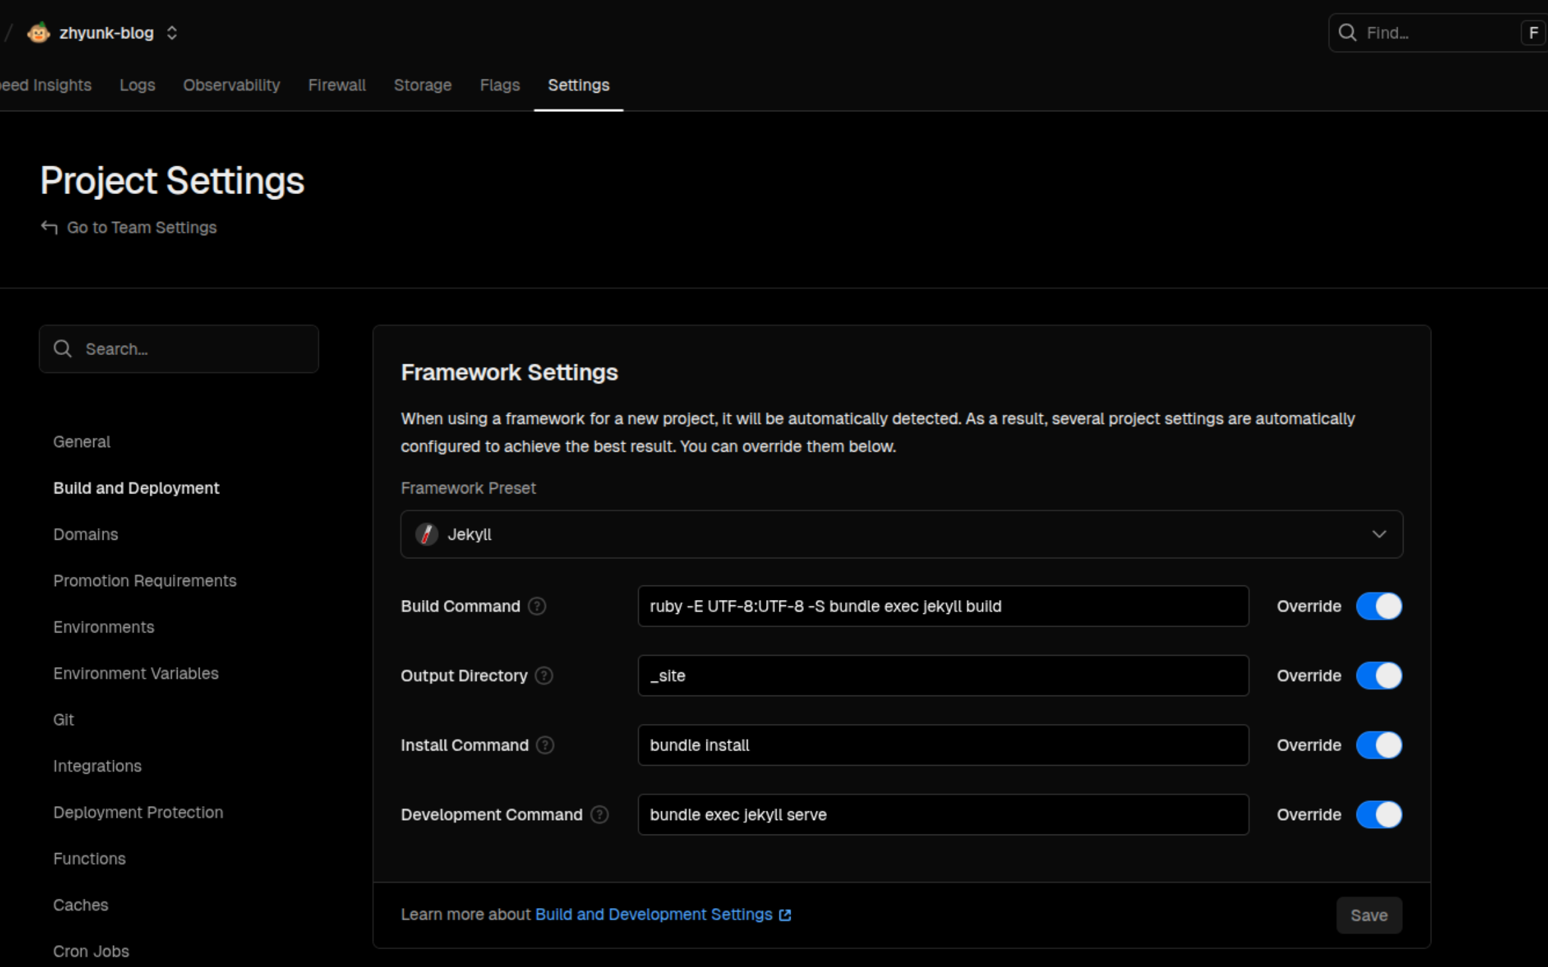Show help tooltip for Build Command
The width and height of the screenshot is (1548, 967).
click(537, 606)
